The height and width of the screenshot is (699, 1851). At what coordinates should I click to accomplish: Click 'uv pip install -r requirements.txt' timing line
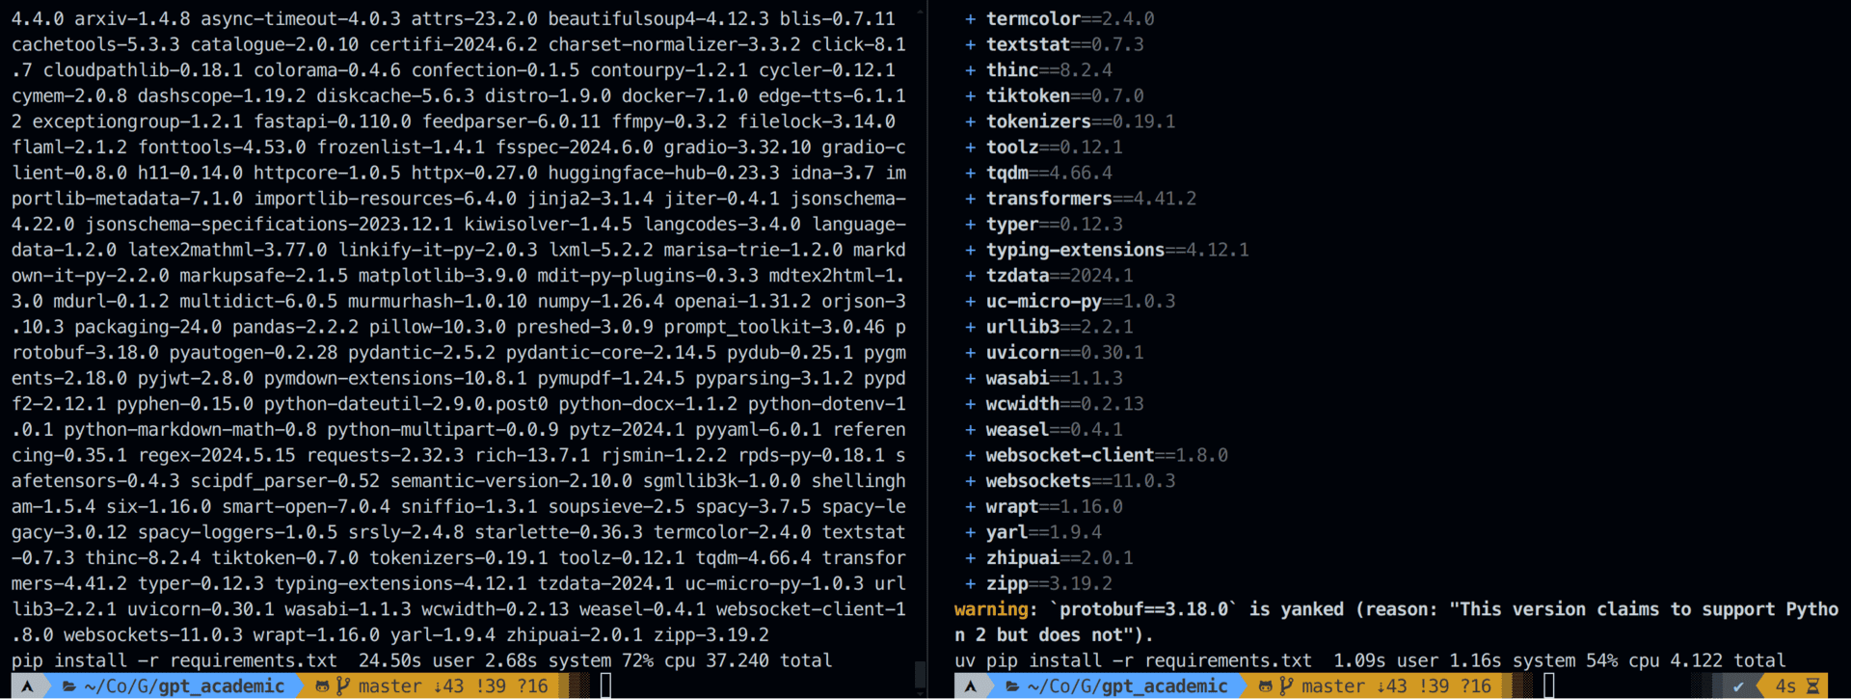tap(1370, 660)
